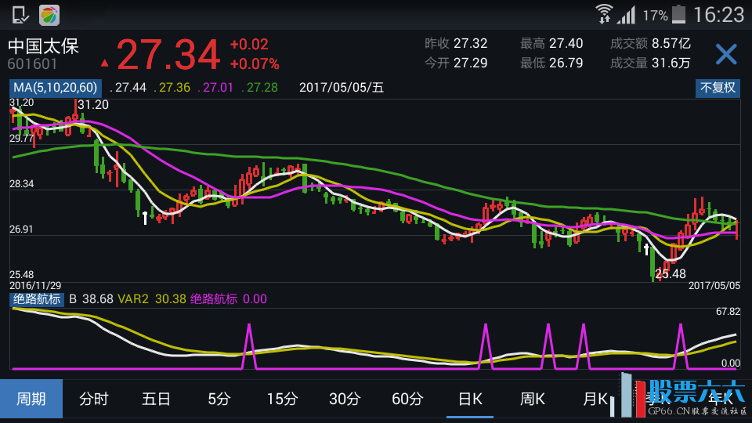Tap the percent change +0.07%

click(x=255, y=63)
